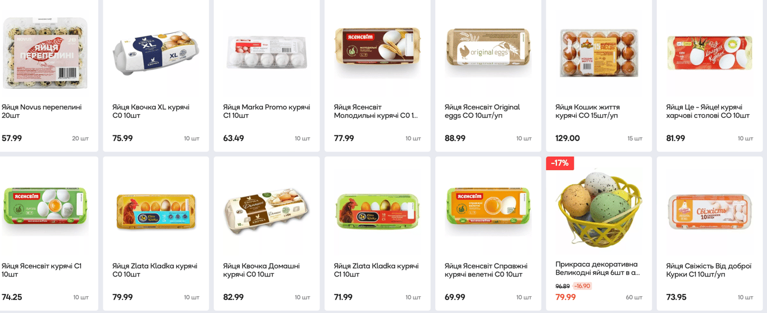
Task: Select the Marka Promo eggs product photo
Action: [x=267, y=53]
